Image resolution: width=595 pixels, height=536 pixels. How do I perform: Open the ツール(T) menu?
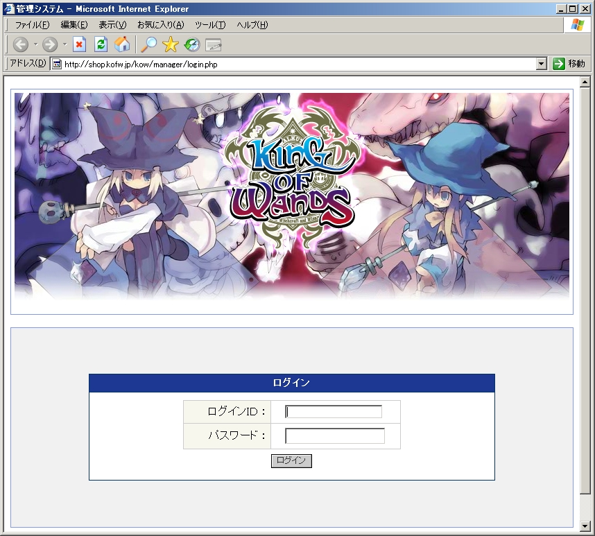click(x=210, y=25)
